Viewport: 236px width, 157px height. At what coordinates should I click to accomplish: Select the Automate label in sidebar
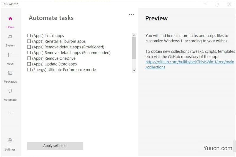click(x=10, y=100)
